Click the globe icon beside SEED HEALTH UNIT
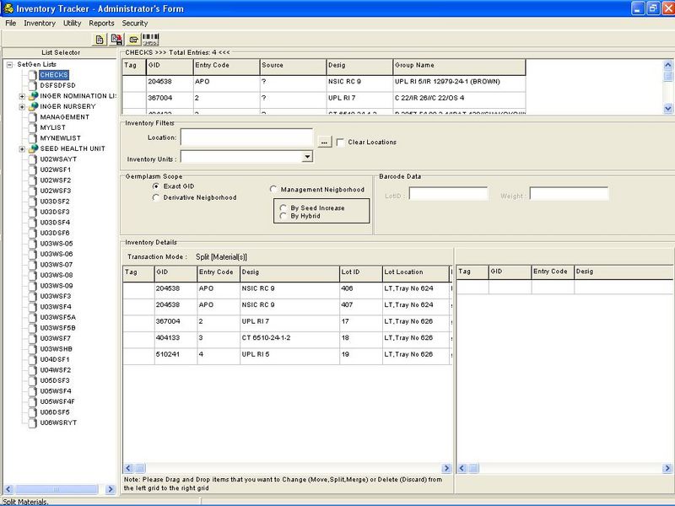The image size is (675, 506). tap(33, 148)
